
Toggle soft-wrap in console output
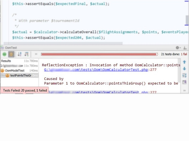tap(184, 75)
